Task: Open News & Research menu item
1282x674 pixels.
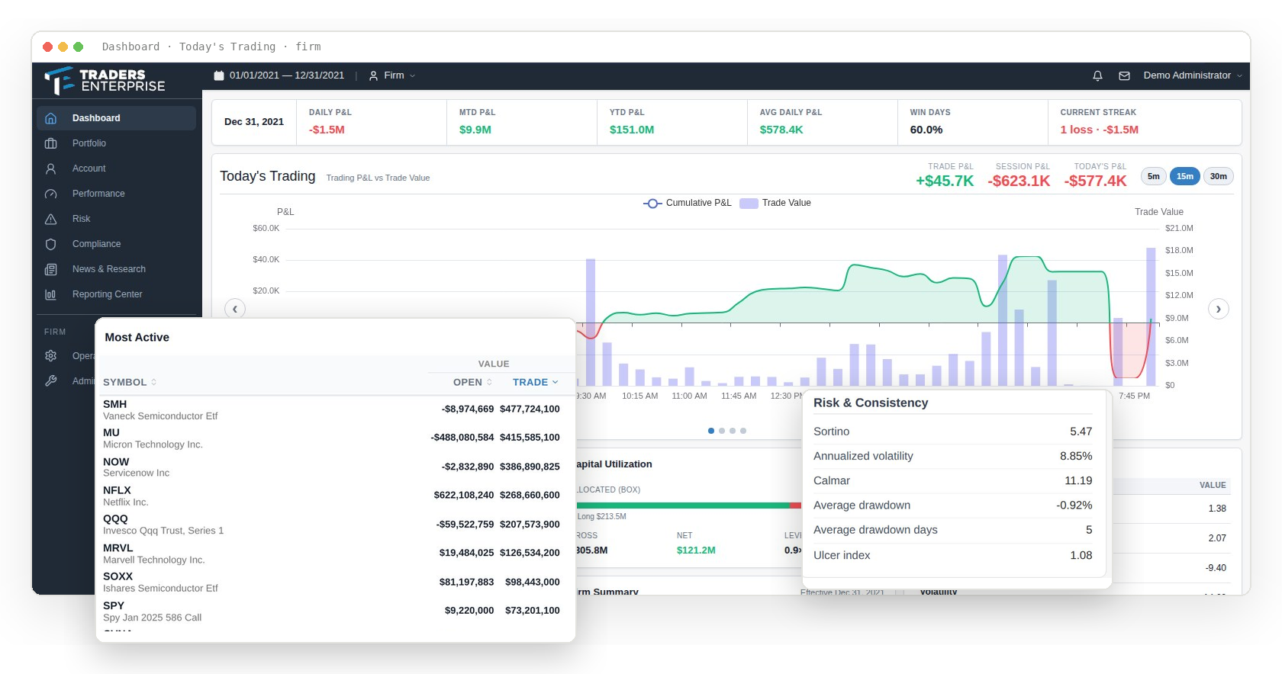Action: 116,269
